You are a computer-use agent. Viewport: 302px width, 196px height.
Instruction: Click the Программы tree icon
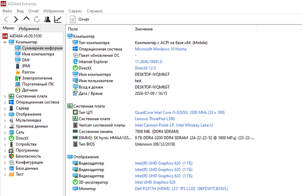(11, 150)
